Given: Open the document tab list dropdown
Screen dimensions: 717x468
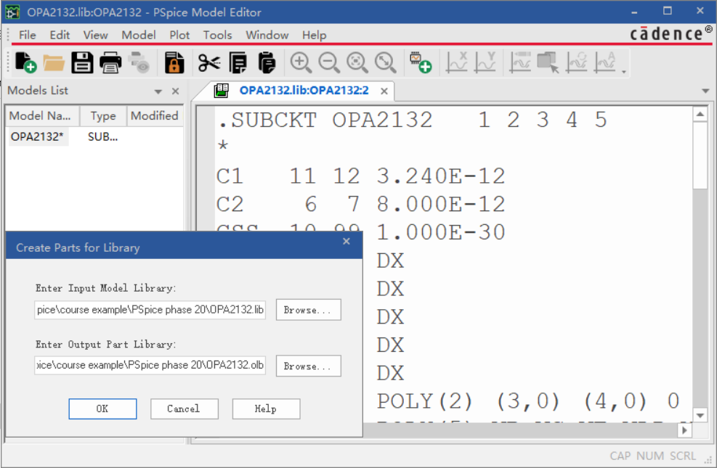Looking at the screenshot, I should click(x=705, y=91).
